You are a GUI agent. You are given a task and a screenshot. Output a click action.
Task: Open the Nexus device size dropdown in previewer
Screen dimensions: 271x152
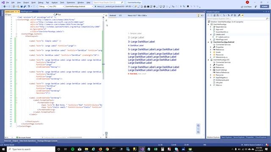click(x=137, y=16)
